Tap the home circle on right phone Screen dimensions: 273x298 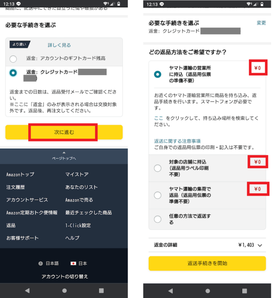[207, 291]
